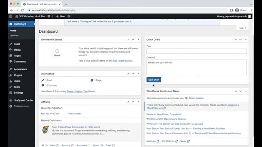Expand the Help dropdown tab

242,28
